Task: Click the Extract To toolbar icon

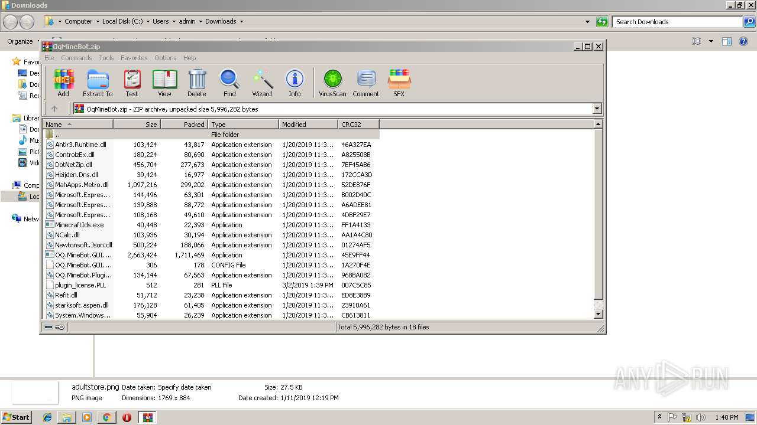Action: (98, 83)
